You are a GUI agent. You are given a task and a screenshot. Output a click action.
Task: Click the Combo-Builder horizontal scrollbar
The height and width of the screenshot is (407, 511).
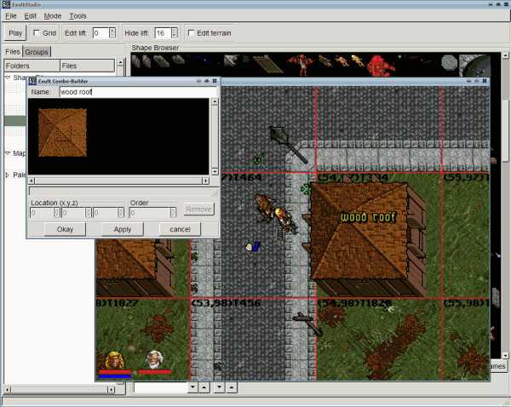coord(119,181)
